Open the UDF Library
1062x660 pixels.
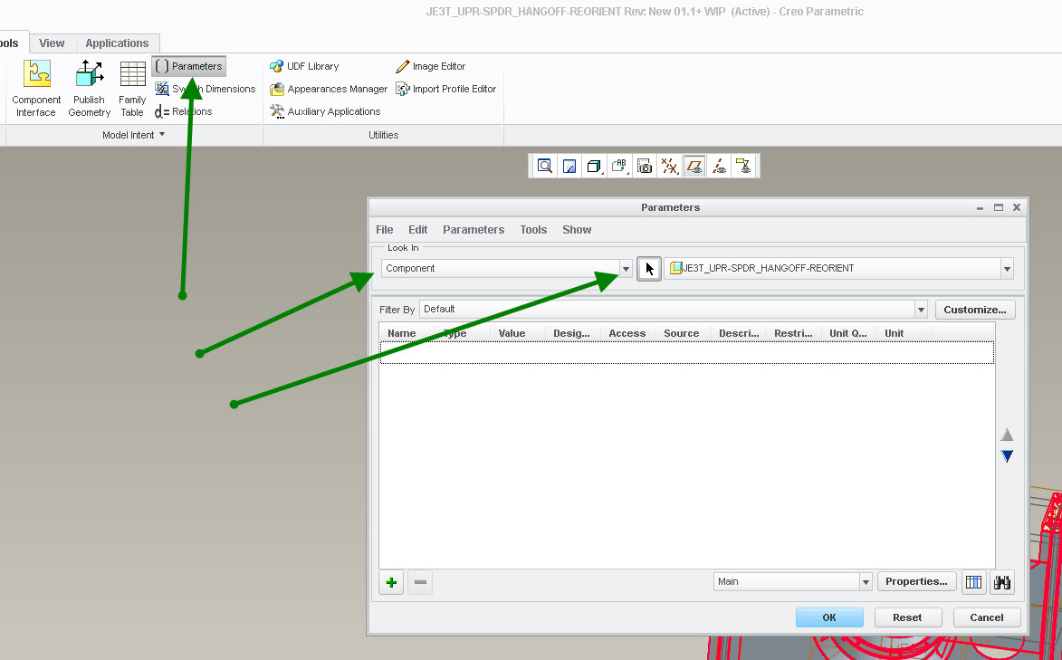pyautogui.click(x=304, y=66)
